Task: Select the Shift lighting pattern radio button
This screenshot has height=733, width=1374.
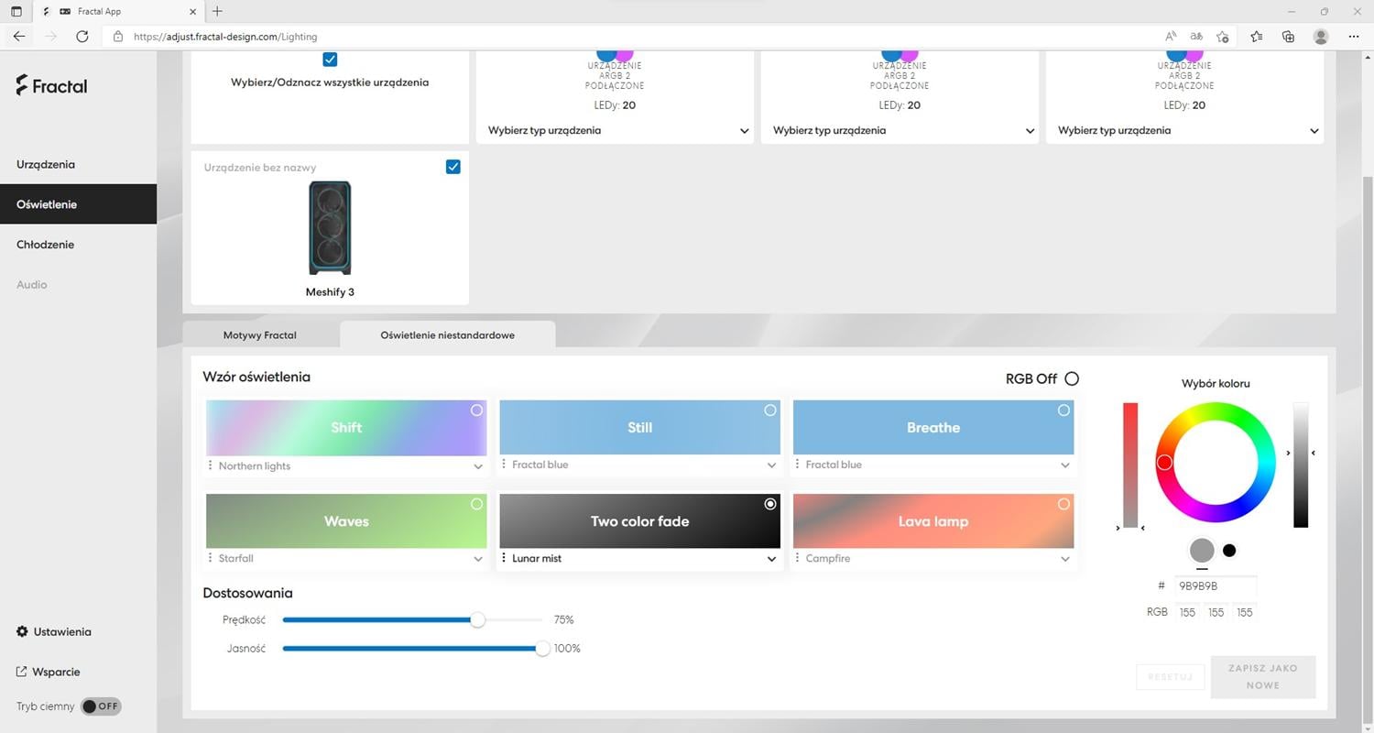Action: (x=476, y=410)
